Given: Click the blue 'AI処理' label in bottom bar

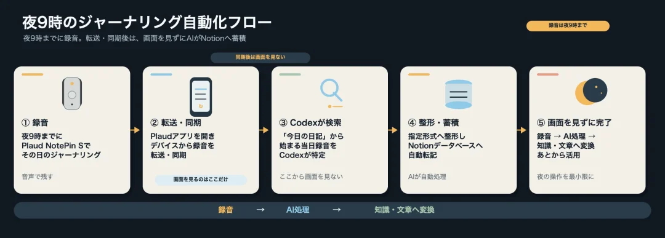Looking at the screenshot, I should click(297, 210).
